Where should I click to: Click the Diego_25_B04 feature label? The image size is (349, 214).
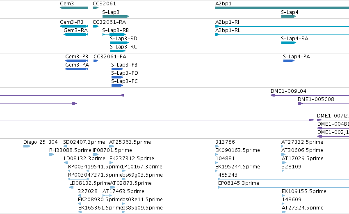tap(41, 142)
